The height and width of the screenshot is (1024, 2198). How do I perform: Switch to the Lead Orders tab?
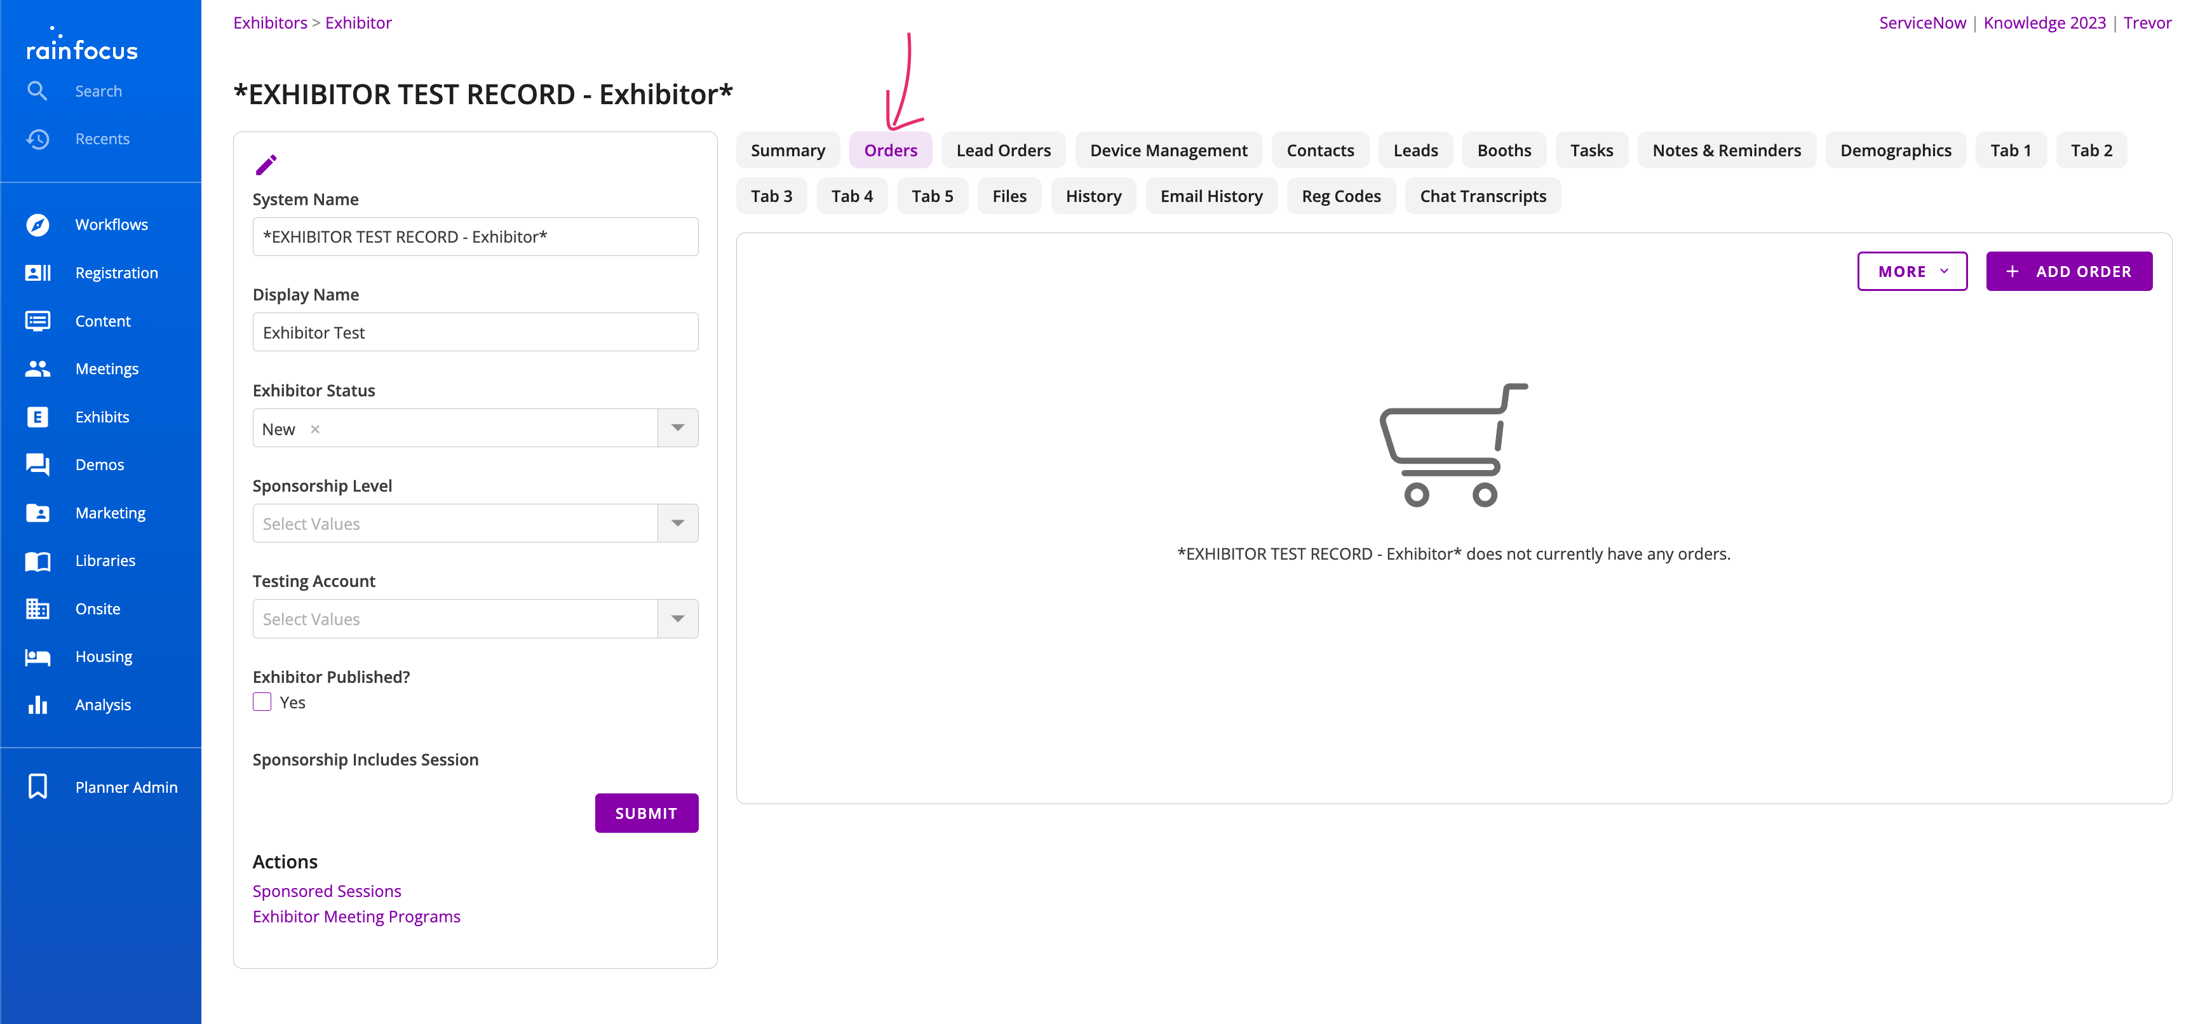click(x=1002, y=151)
